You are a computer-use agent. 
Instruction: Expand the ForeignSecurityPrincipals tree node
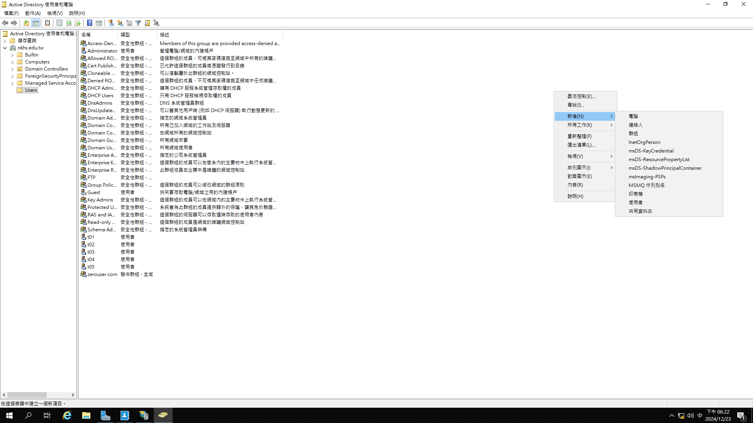(12, 76)
